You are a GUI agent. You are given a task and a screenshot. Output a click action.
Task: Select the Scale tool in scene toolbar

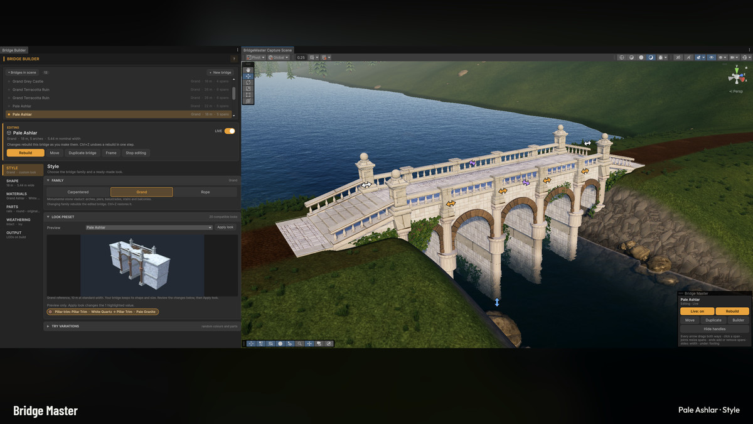[248, 89]
